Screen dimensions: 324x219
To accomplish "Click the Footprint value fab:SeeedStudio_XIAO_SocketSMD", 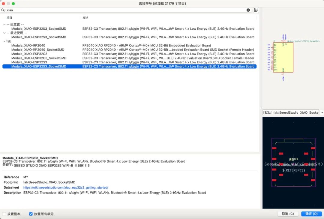I will (x=49, y=182).
